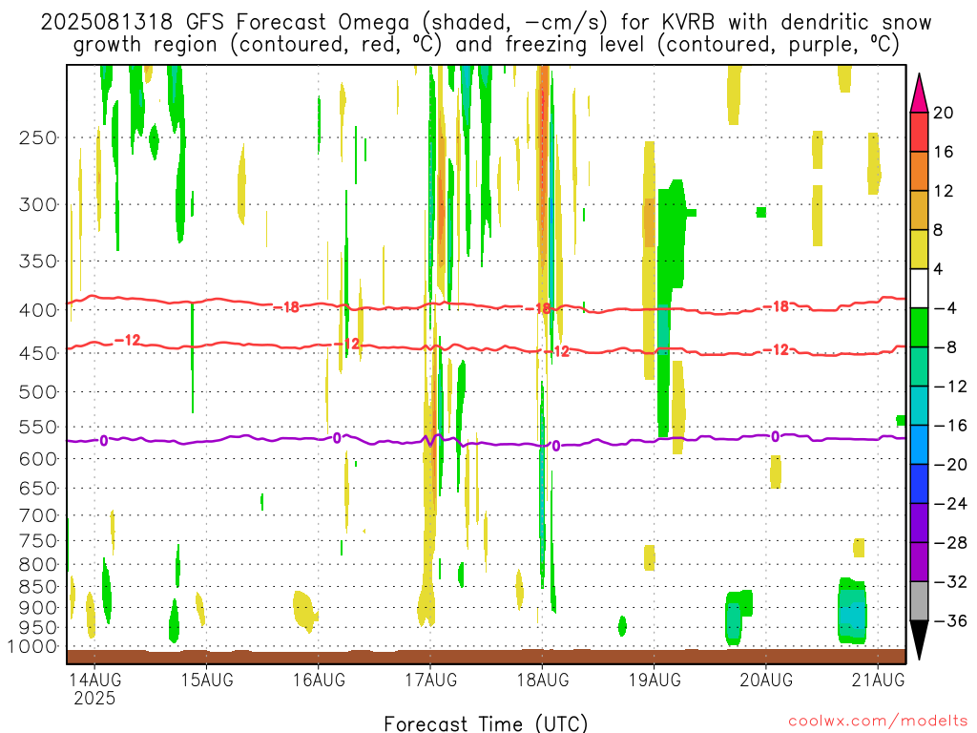
Task: Click the cyan color bar segment between -12 and -16
Action: [919, 406]
